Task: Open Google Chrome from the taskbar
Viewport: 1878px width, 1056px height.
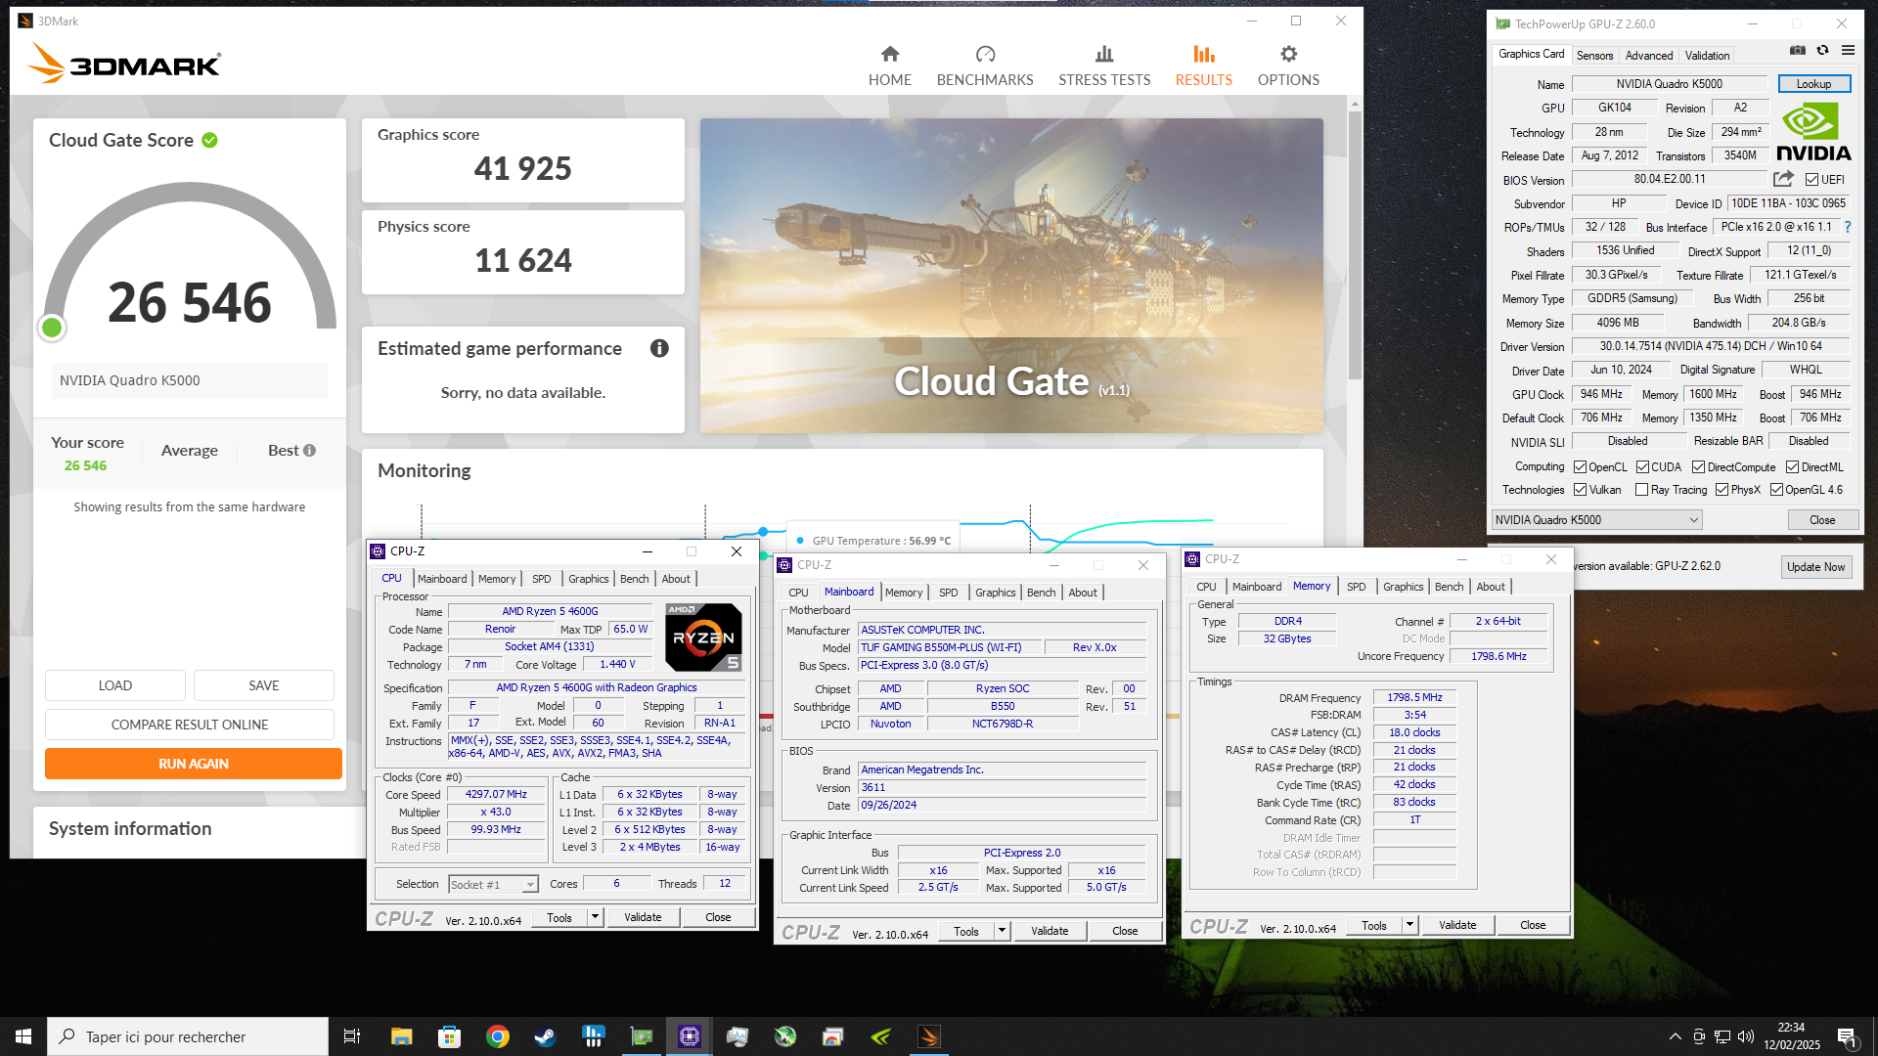Action: point(497,1036)
